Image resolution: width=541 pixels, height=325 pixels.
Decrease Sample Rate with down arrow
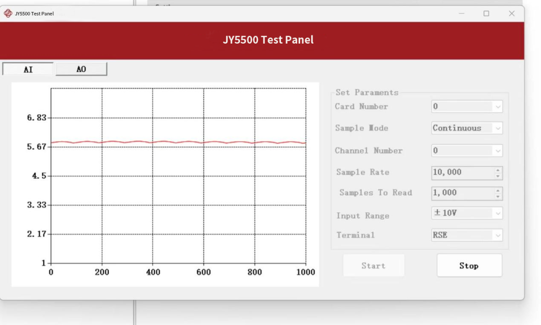coord(498,176)
